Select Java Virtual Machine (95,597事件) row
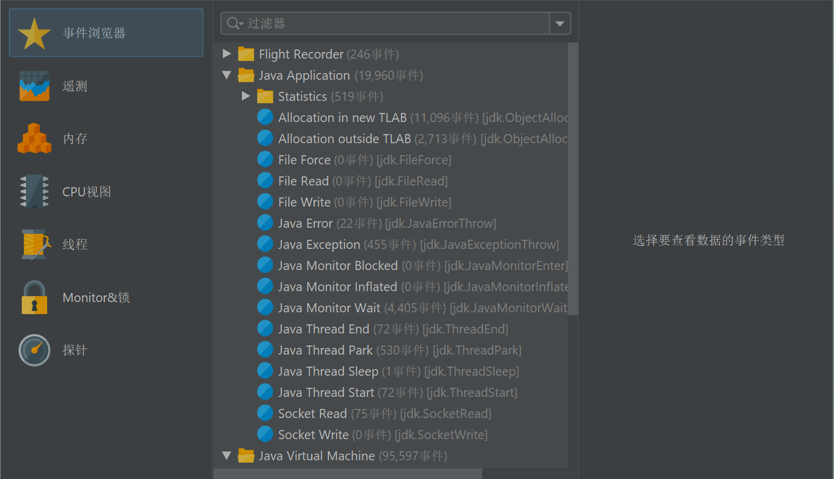Screen dimensions: 834x479 [391, 455]
